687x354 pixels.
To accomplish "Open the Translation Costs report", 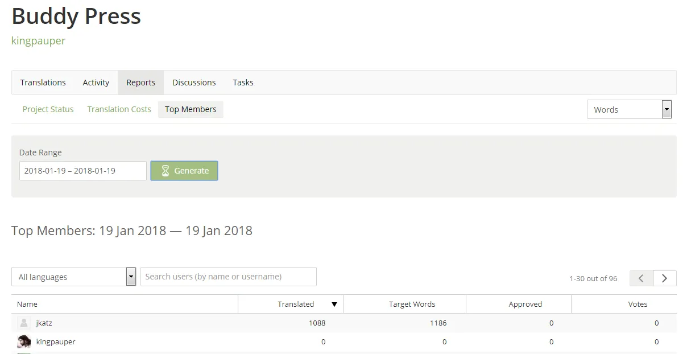I will click(119, 109).
